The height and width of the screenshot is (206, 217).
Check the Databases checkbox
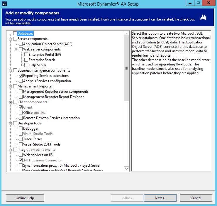[x=15, y=33]
